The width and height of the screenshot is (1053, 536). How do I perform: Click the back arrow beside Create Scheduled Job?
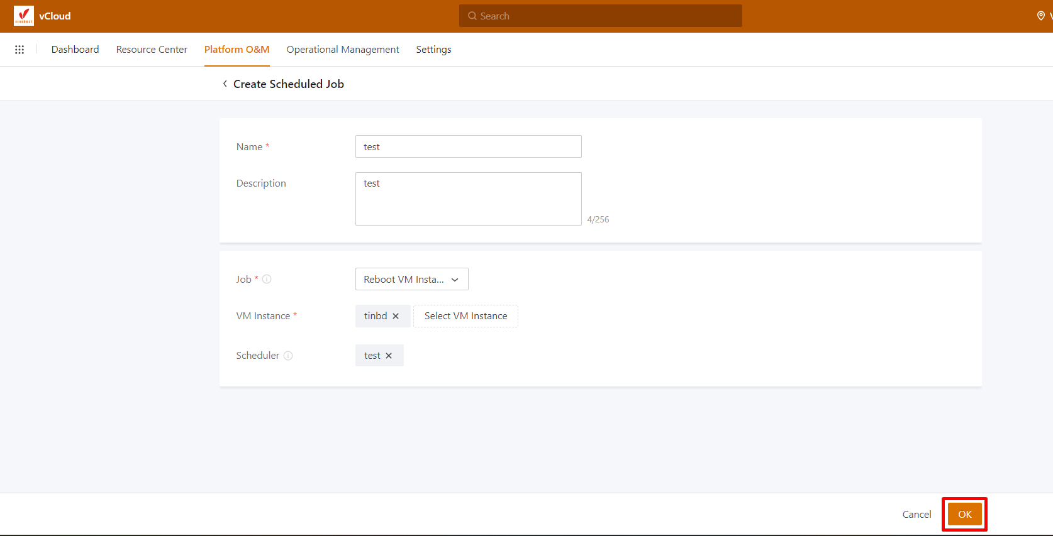[x=225, y=84]
